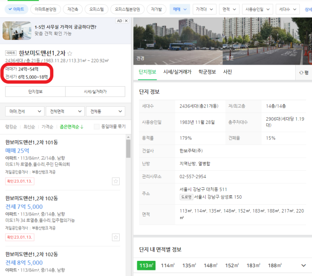Switch to the 학군정보 tab
The image size is (312, 276).
[x=207, y=72]
